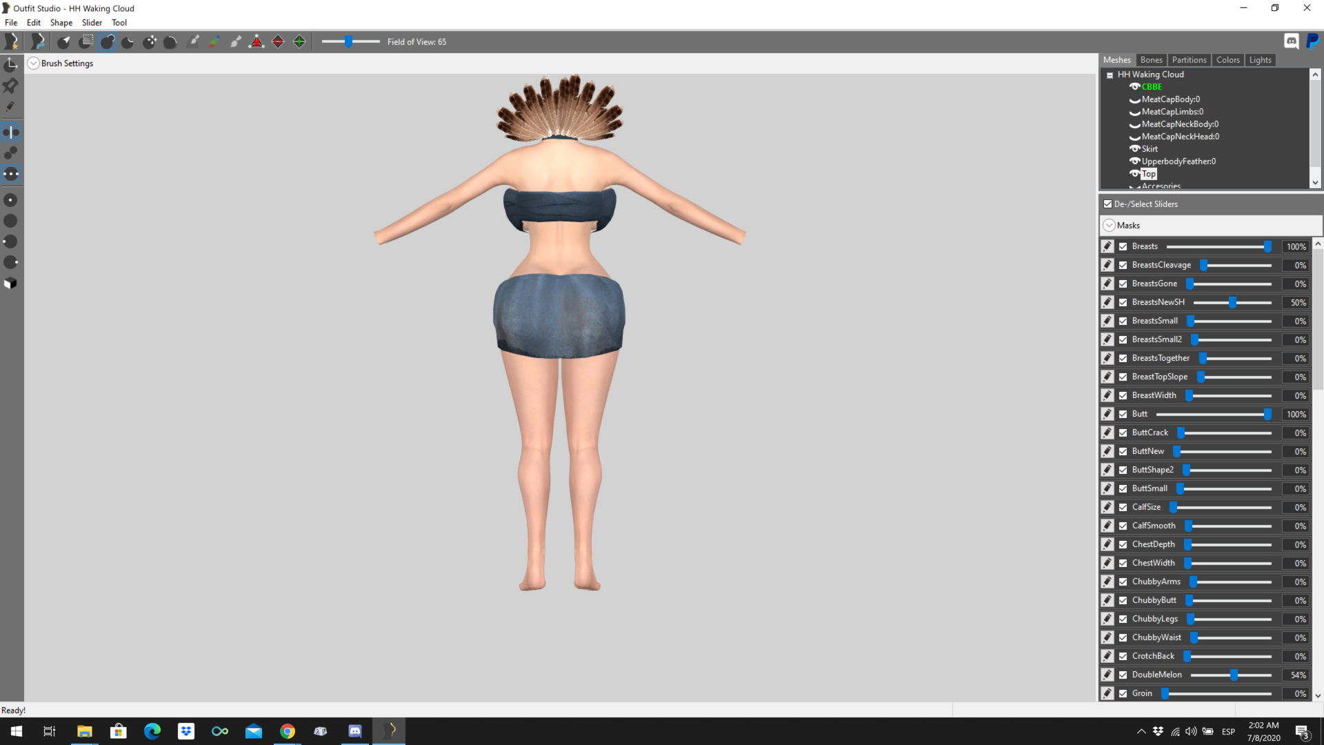Image resolution: width=1324 pixels, height=745 pixels.
Task: Open the Windows Start menu
Action: (x=17, y=731)
